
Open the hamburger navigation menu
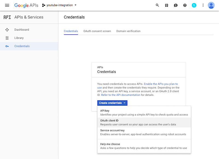click(x=7, y=5)
